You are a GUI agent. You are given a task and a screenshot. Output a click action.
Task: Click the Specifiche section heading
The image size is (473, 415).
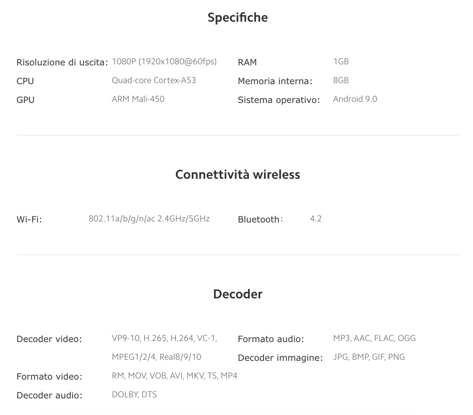click(238, 17)
